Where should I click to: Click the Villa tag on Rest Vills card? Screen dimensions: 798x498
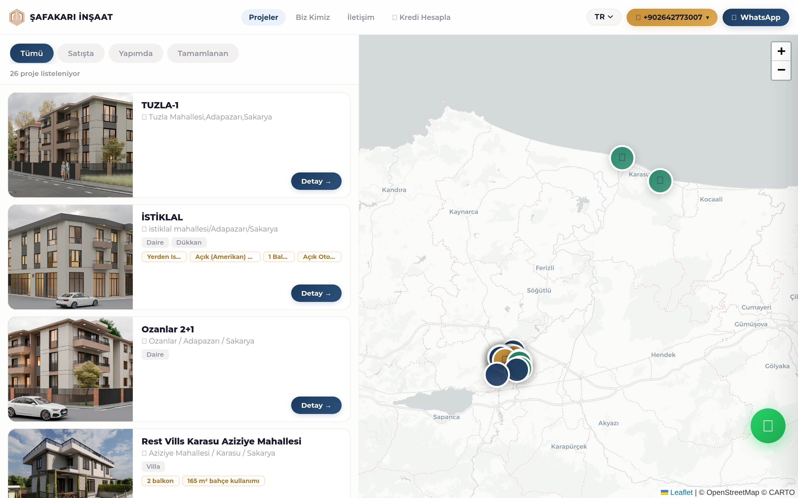153,466
